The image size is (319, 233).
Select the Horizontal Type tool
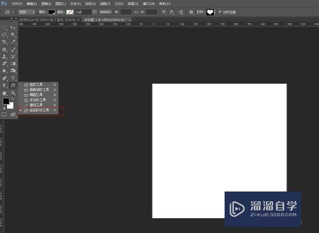(13, 79)
